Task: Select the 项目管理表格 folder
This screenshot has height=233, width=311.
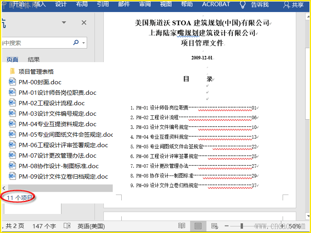Action: [36, 71]
